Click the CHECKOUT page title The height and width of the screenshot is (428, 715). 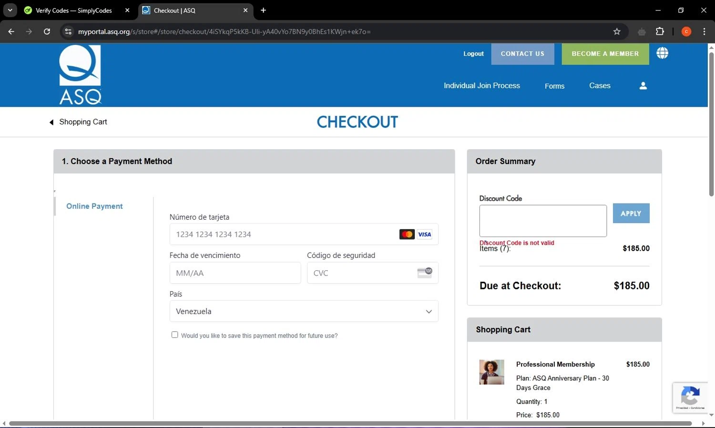(x=357, y=122)
